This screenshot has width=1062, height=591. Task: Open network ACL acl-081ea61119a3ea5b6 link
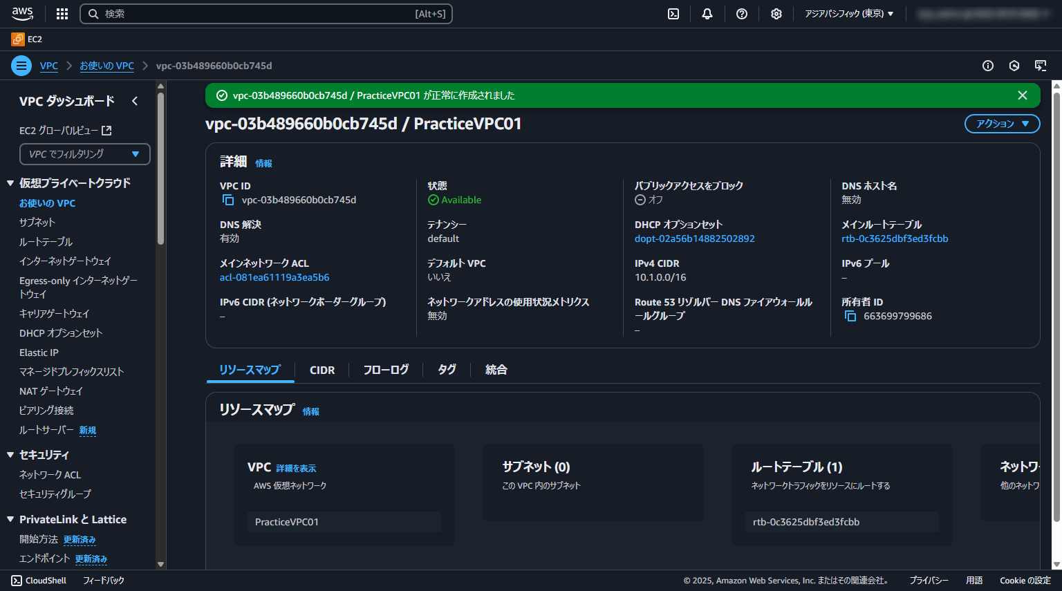coord(274,277)
